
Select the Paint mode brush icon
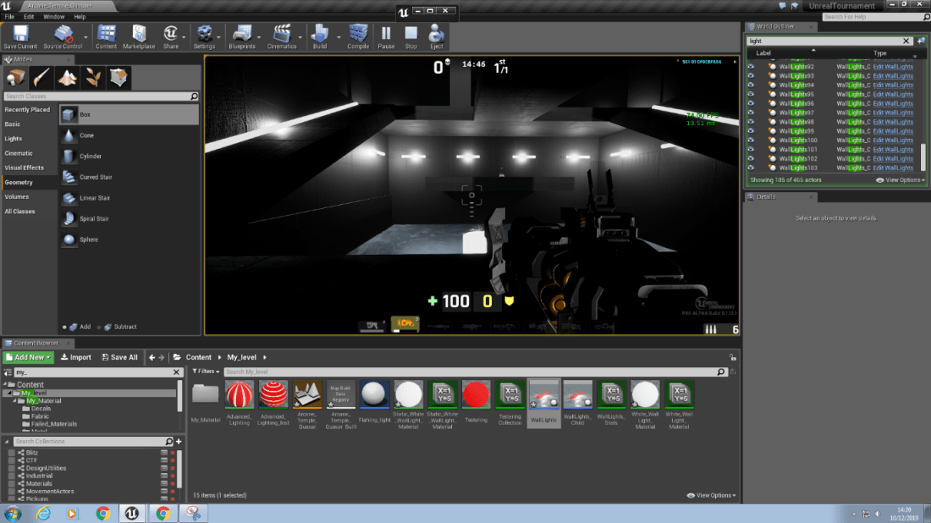point(41,79)
